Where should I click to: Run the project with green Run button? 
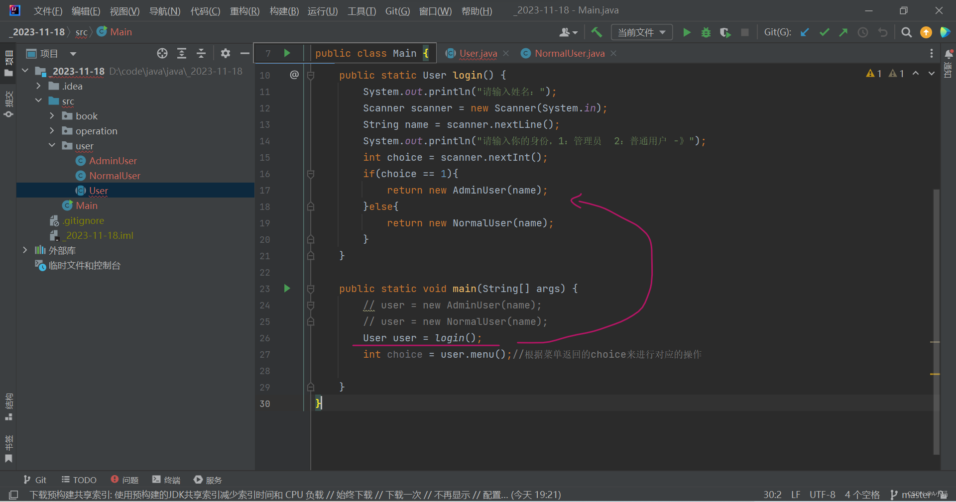point(687,32)
